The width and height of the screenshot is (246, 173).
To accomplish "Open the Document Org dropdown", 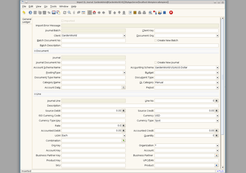I will point(217,35).
